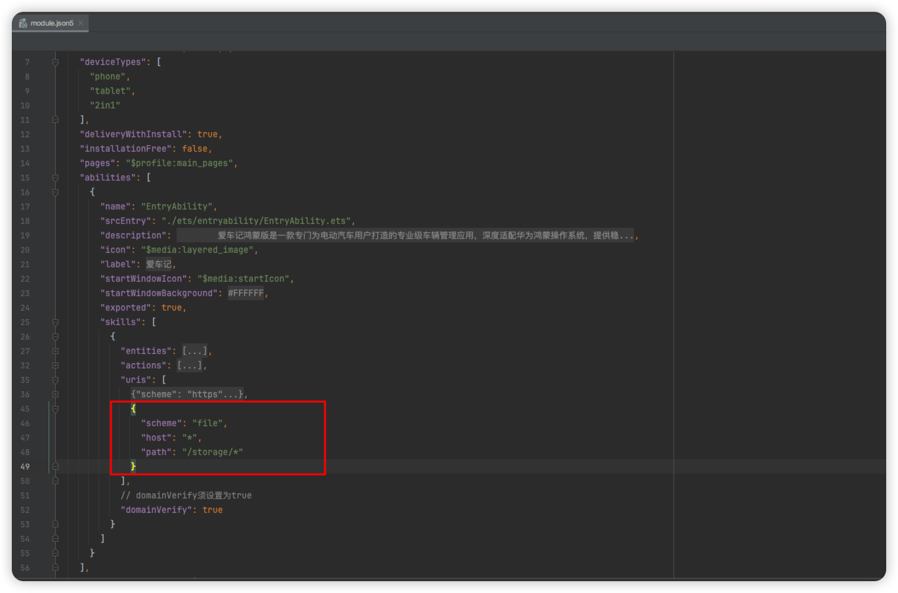Click the "deliveryWithInstall" key
This screenshot has height=593, width=898.
pos(133,134)
